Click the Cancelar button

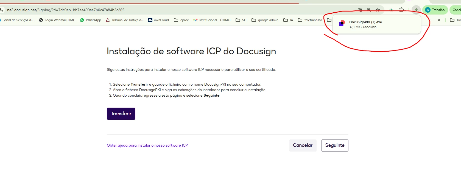[303, 146]
